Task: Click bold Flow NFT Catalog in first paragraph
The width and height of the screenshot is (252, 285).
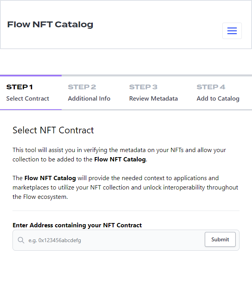Action: [120, 159]
